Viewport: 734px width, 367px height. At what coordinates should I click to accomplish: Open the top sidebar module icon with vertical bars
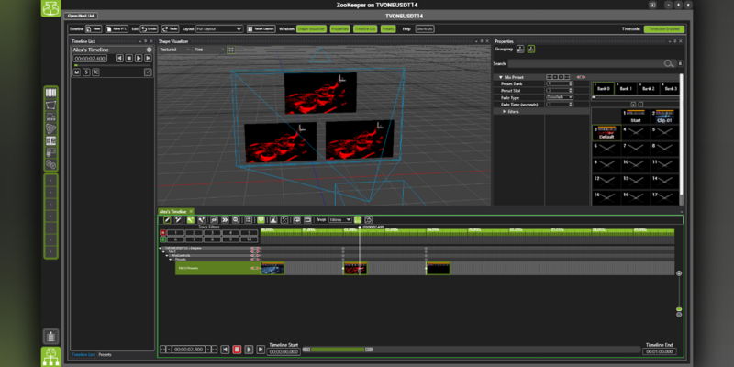click(51, 93)
